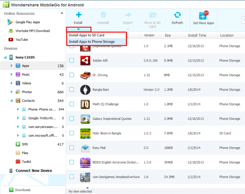The image size is (245, 194).
Task: Open Get More Apps
Action: click(203, 18)
